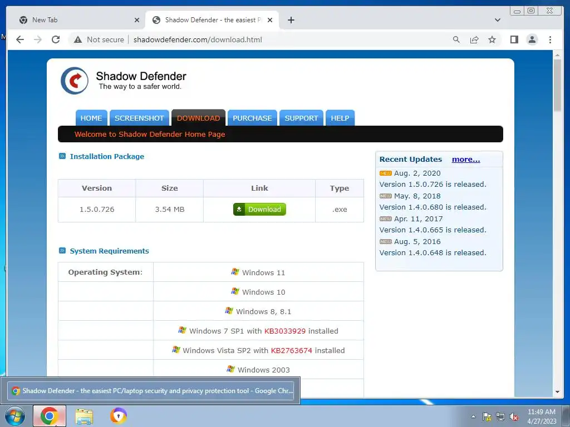570x427 pixels.
Task: Open the DOWNLOAD navigation tab
Action: tap(199, 118)
